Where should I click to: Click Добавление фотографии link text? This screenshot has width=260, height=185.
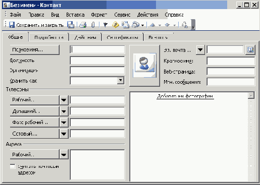click(185, 96)
